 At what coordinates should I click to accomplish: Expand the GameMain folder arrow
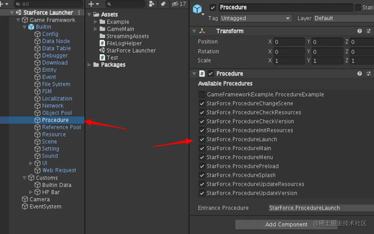pos(95,29)
